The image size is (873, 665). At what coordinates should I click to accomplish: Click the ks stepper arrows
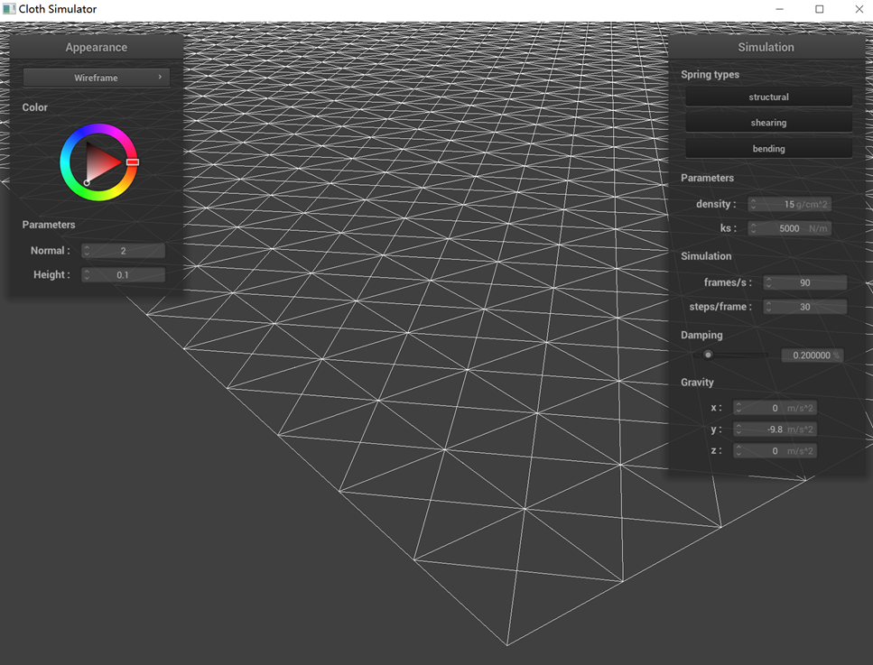point(755,229)
